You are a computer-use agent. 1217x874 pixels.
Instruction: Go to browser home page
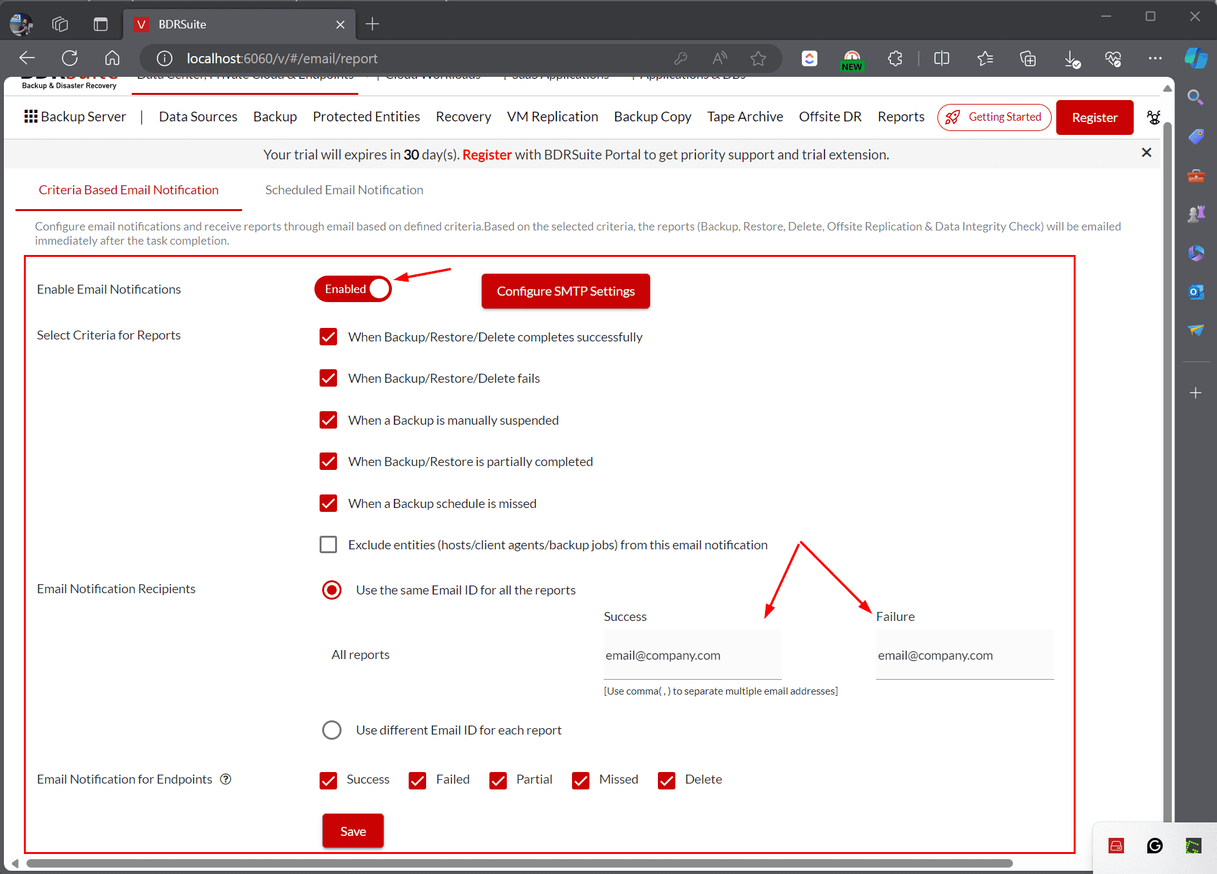point(112,58)
